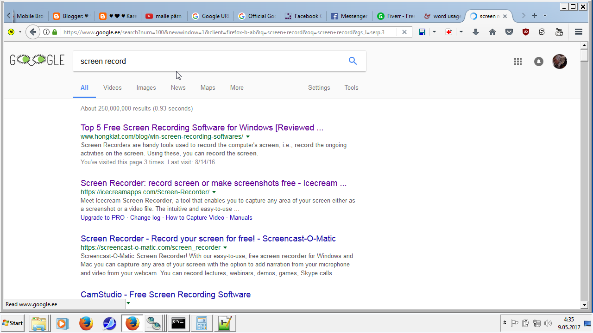Open the uBlock Origin shield icon
Viewport: 593px width, 333px height.
click(525, 32)
